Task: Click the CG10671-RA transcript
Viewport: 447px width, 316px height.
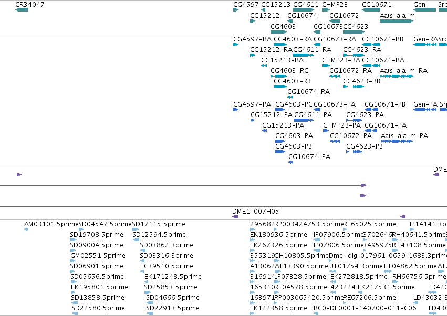Action: (x=371, y=66)
